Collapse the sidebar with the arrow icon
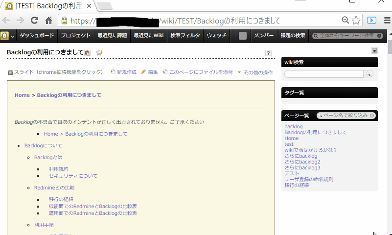The width and height of the screenshot is (392, 235). 374,51
